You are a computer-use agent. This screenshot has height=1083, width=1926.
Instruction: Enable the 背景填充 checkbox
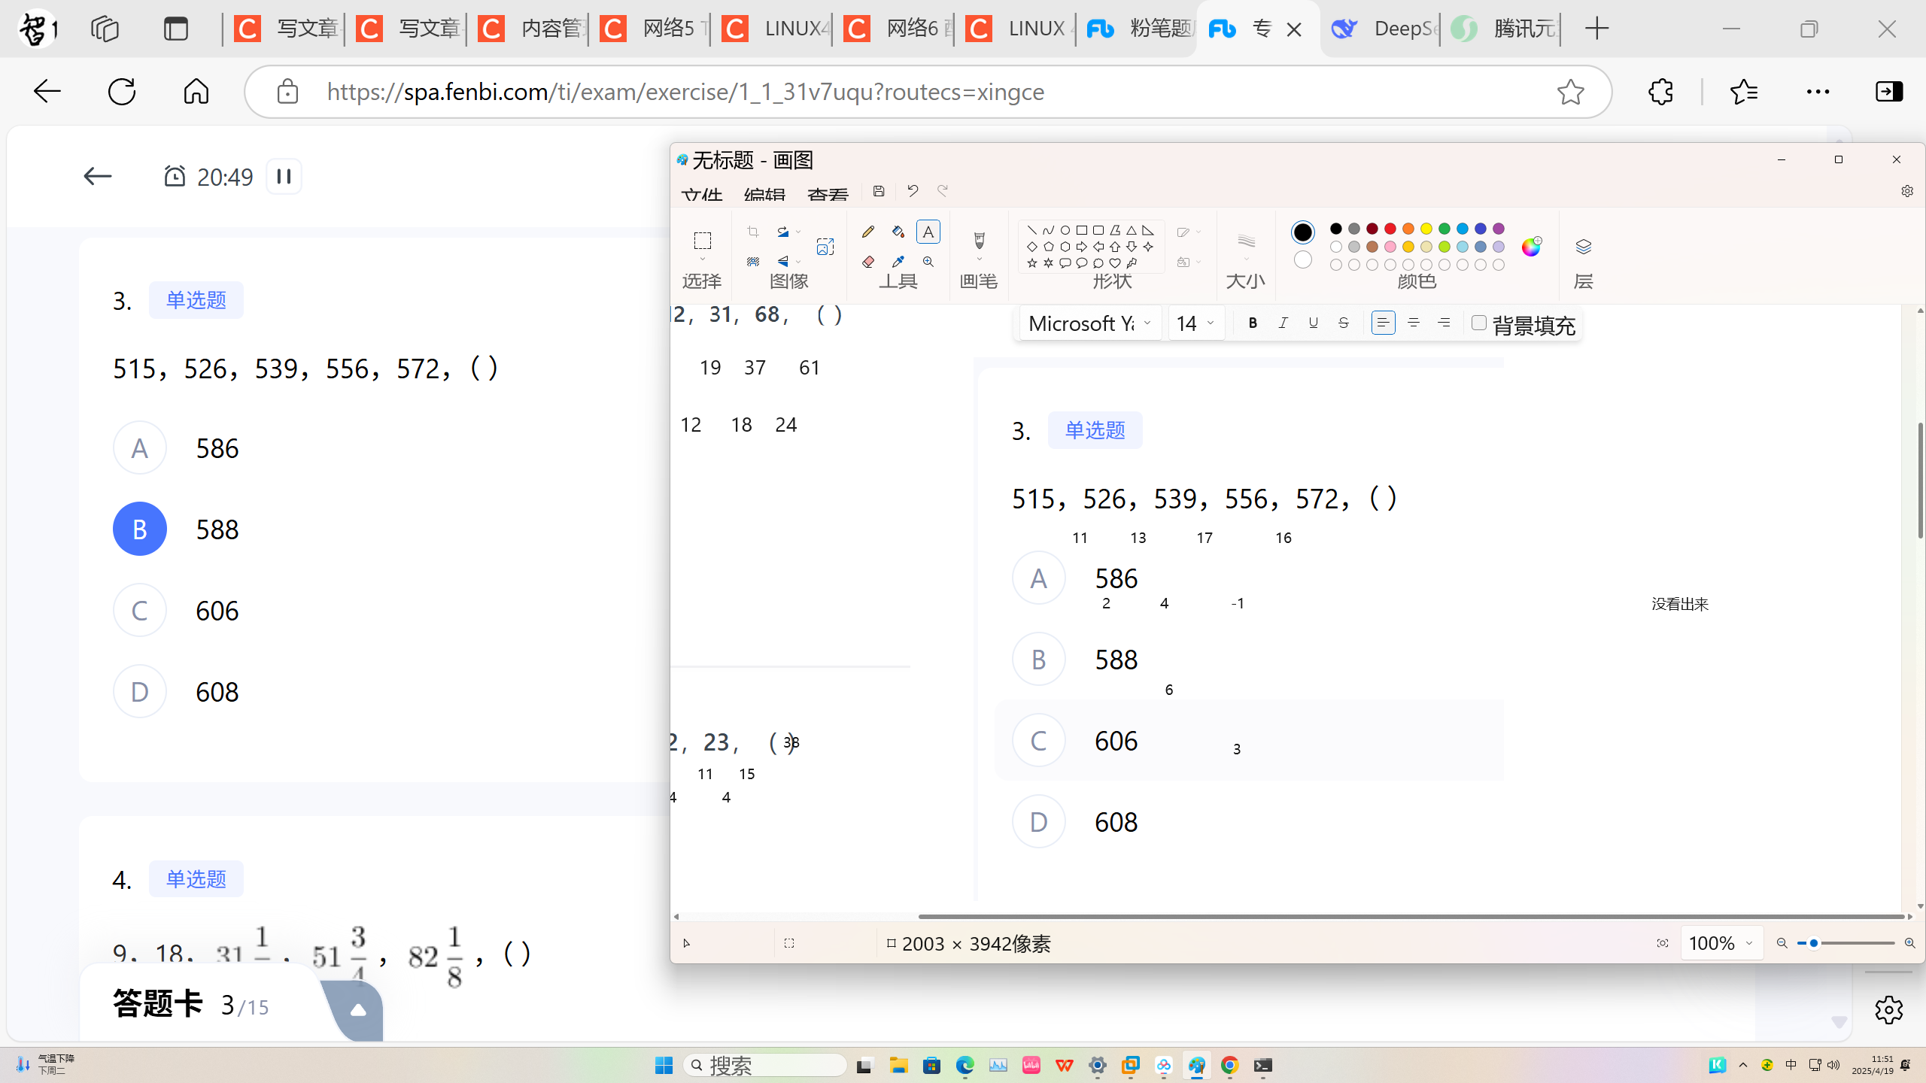(x=1478, y=323)
